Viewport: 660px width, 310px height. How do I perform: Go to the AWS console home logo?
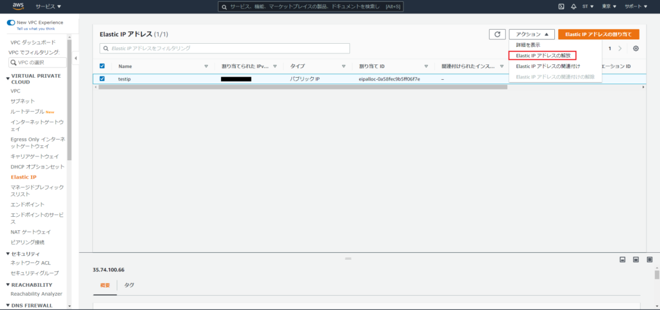pyautogui.click(x=16, y=6)
